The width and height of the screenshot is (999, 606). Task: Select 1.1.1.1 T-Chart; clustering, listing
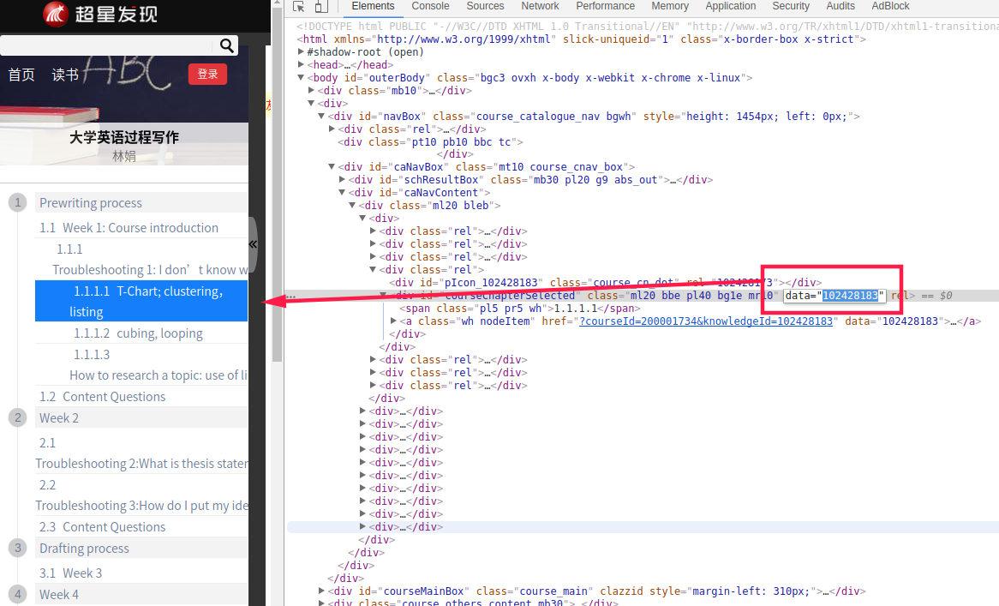(141, 301)
